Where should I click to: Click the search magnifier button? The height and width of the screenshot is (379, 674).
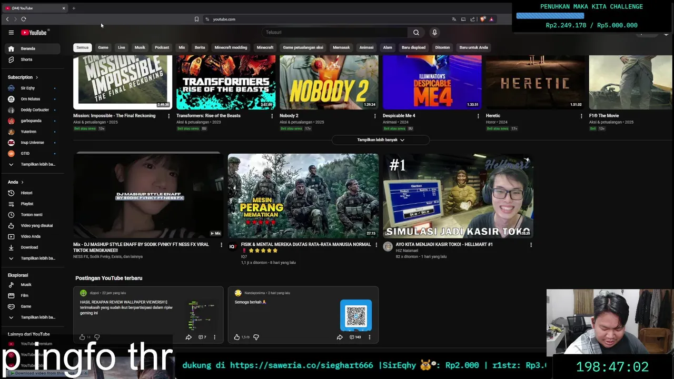[x=416, y=33]
